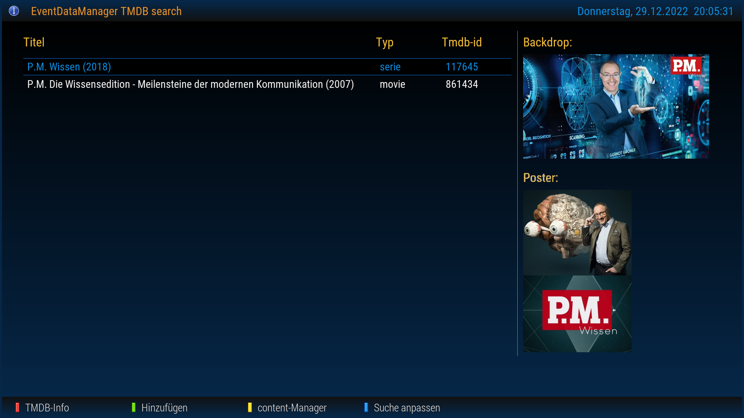
Task: Click the Tmdb-id 861434 cell
Action: click(x=462, y=84)
